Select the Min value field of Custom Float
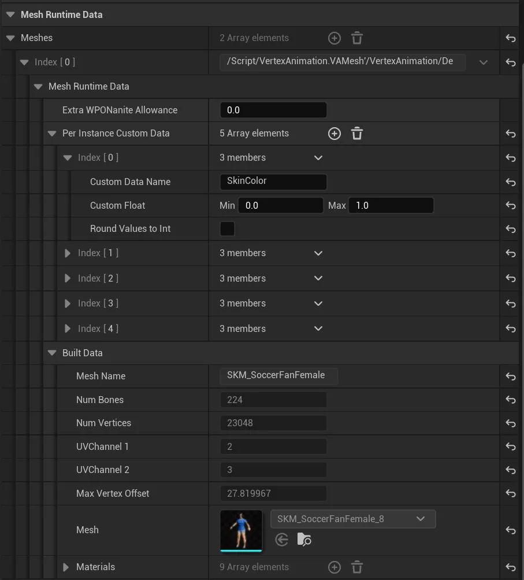Screen dimensions: 524x580 (x=280, y=205)
